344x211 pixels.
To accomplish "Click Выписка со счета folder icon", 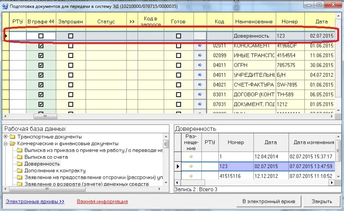I will click(20, 157).
